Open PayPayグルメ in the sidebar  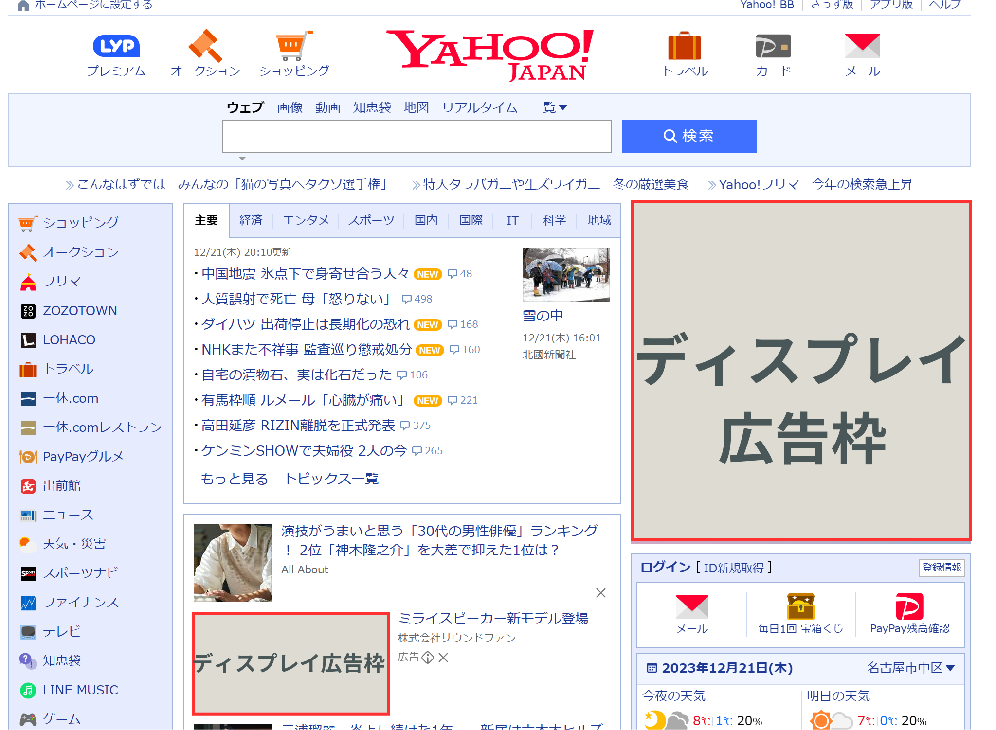pos(83,457)
